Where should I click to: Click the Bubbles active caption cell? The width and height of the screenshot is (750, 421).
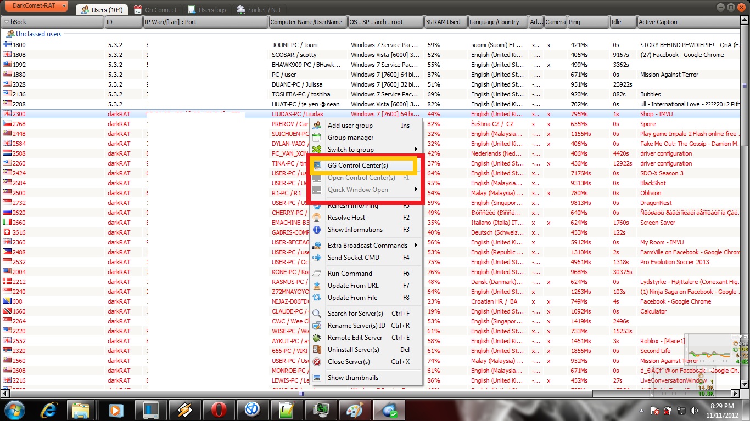tap(651, 94)
